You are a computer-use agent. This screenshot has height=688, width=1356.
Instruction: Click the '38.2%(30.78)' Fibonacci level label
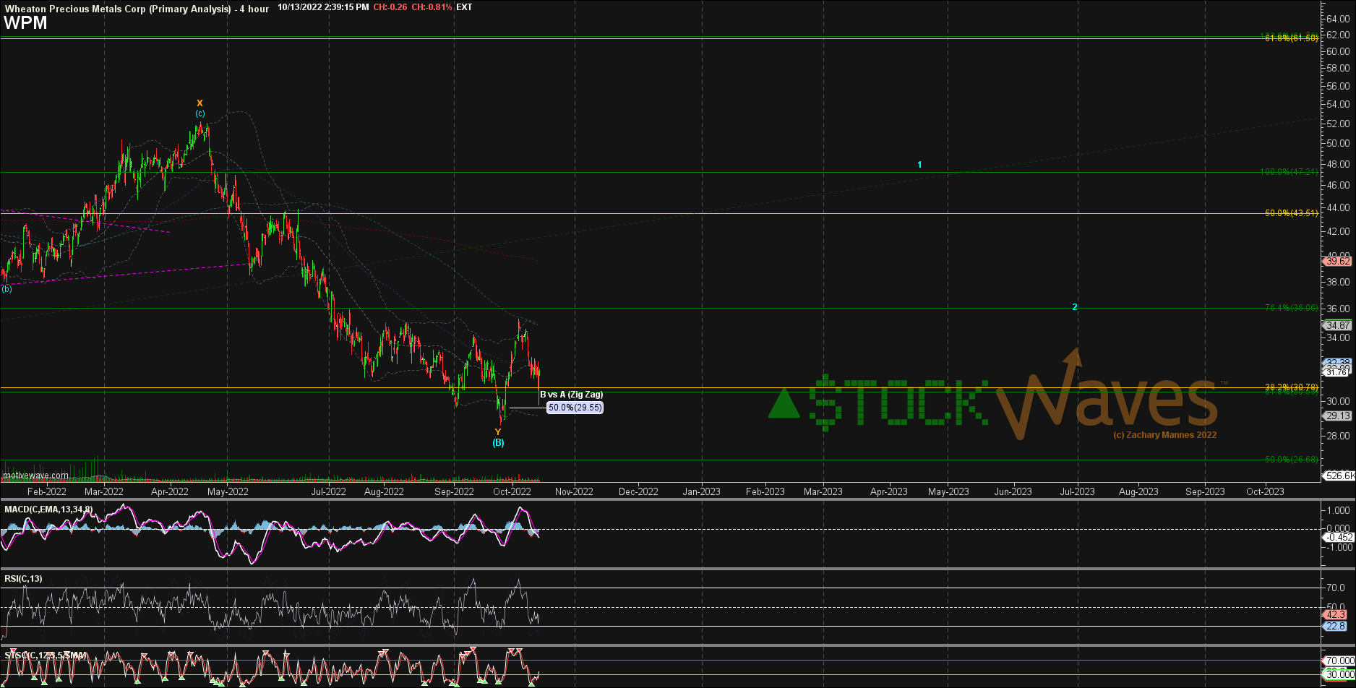tap(1291, 388)
